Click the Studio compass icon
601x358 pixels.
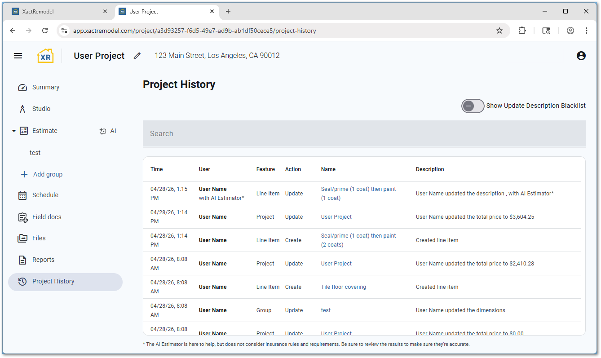22,109
